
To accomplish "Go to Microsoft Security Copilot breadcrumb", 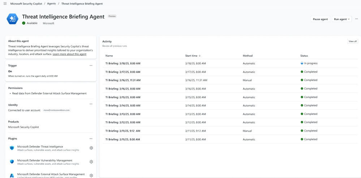I will pos(26,4).
